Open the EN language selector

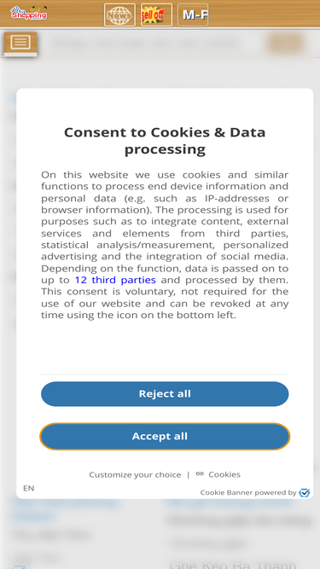coord(29,488)
